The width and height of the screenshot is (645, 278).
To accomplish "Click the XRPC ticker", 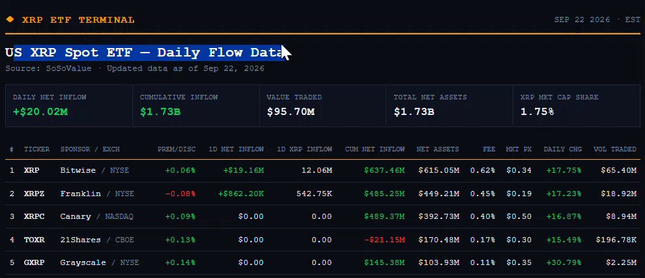I will (x=34, y=216).
